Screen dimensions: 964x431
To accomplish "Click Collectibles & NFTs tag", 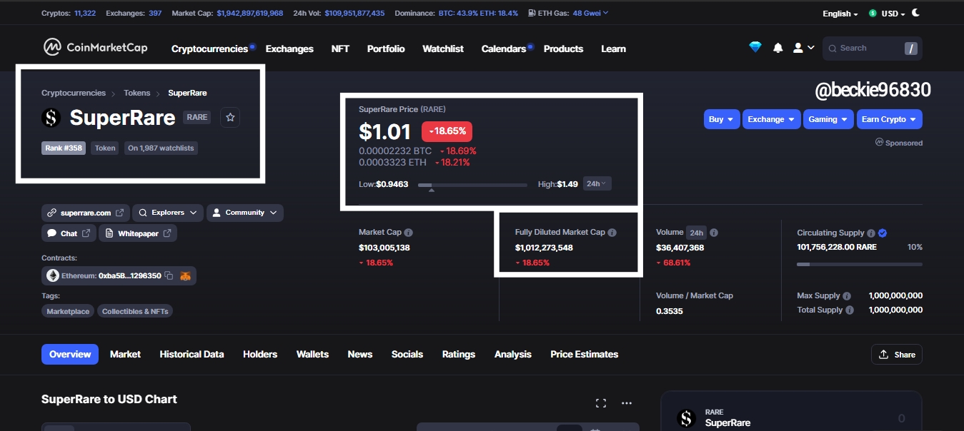I will pyautogui.click(x=135, y=311).
